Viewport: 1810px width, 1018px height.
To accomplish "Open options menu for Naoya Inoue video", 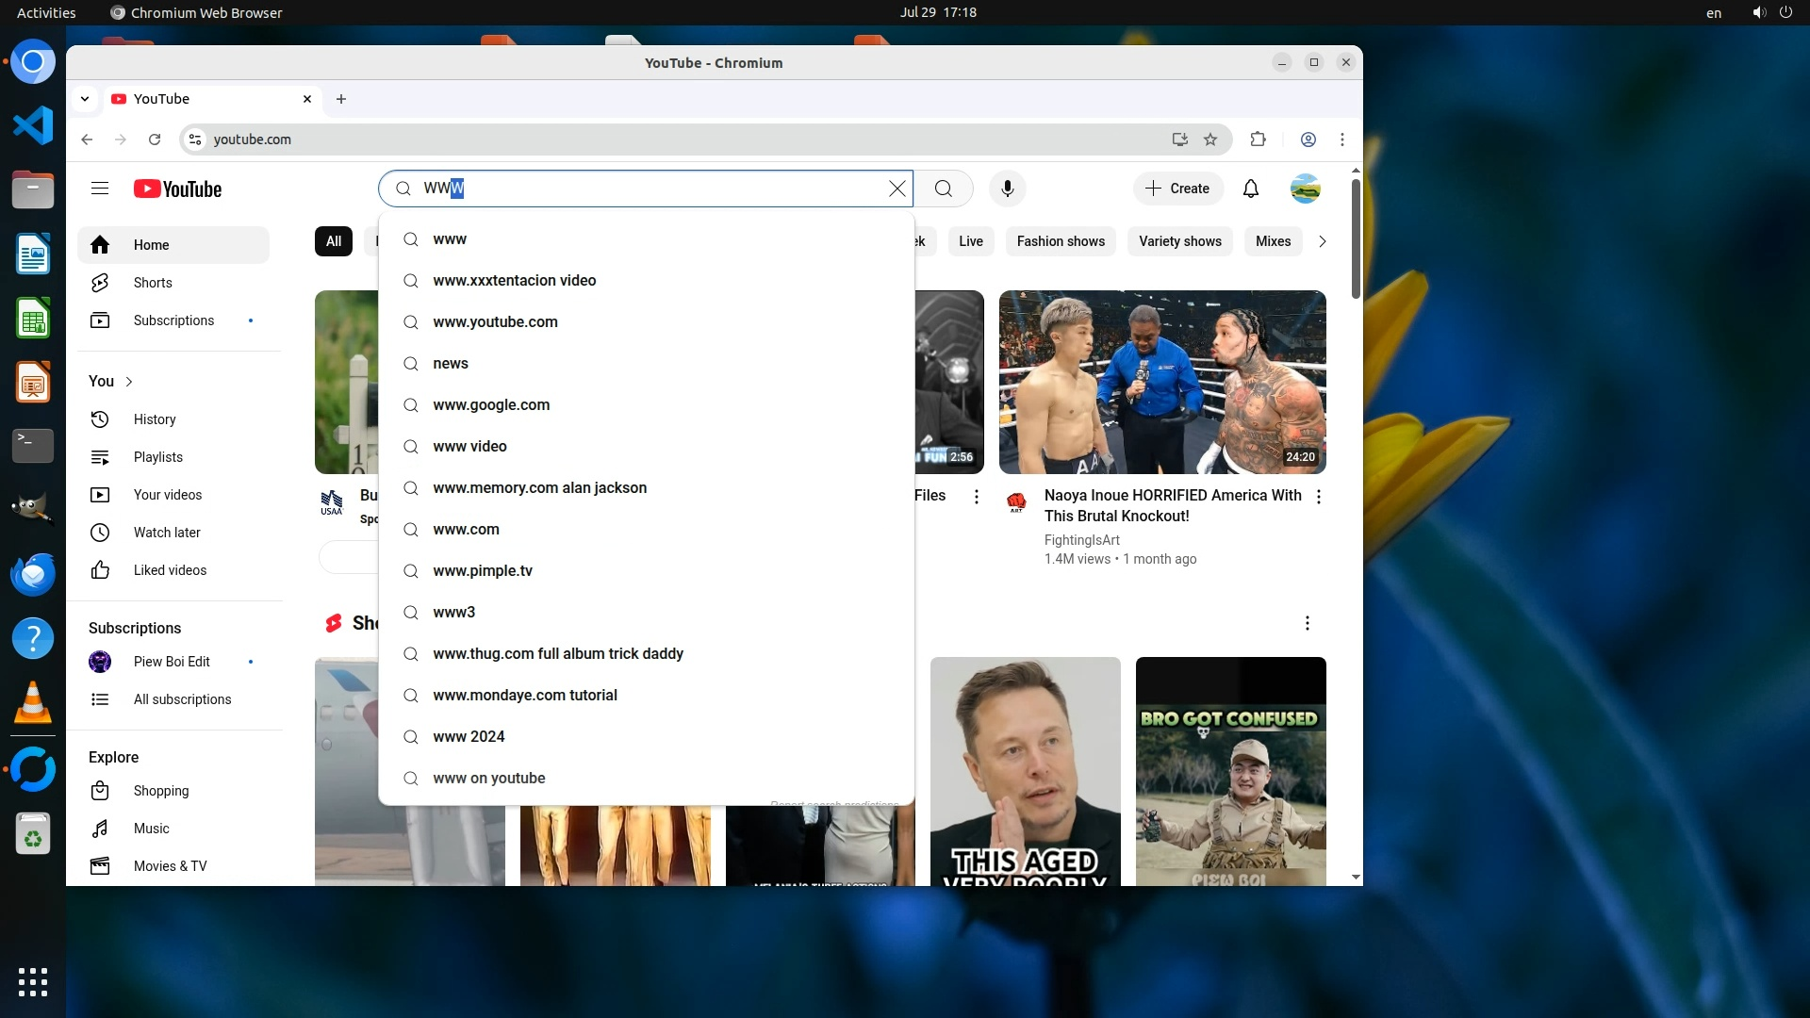I will [x=1318, y=497].
